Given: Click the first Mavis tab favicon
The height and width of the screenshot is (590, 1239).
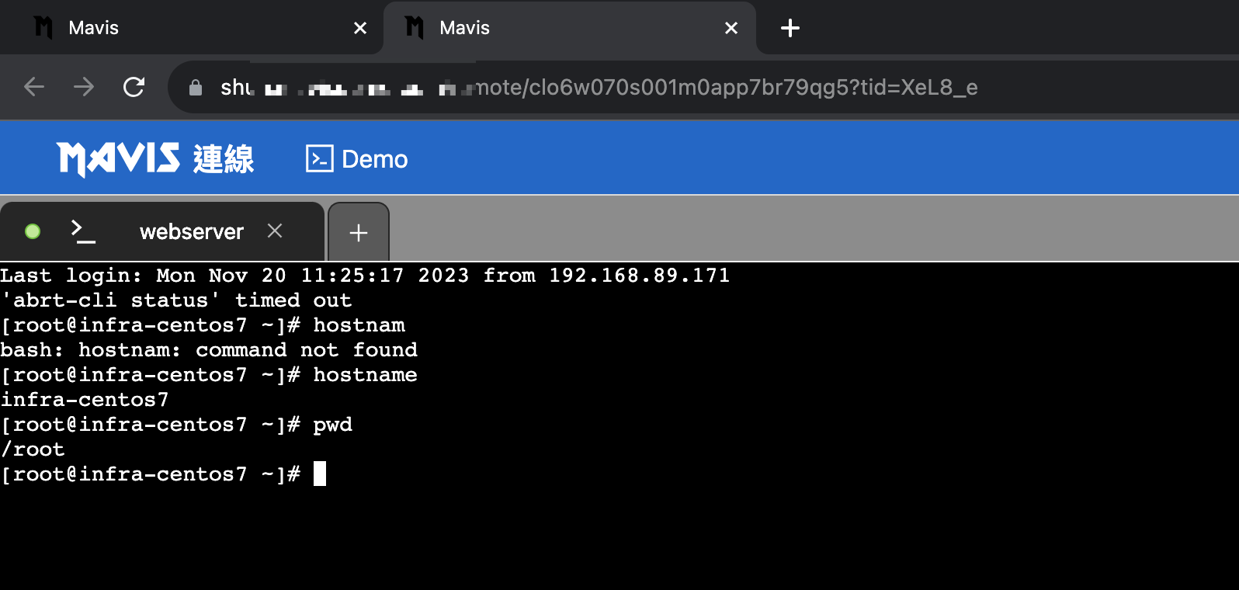Looking at the screenshot, I should click(43, 28).
